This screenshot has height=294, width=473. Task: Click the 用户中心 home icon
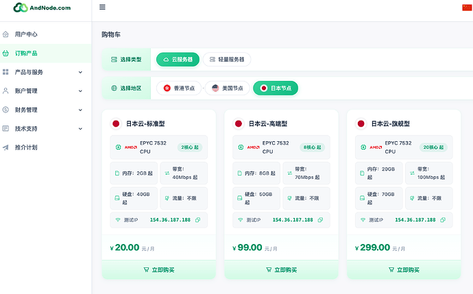point(5,34)
